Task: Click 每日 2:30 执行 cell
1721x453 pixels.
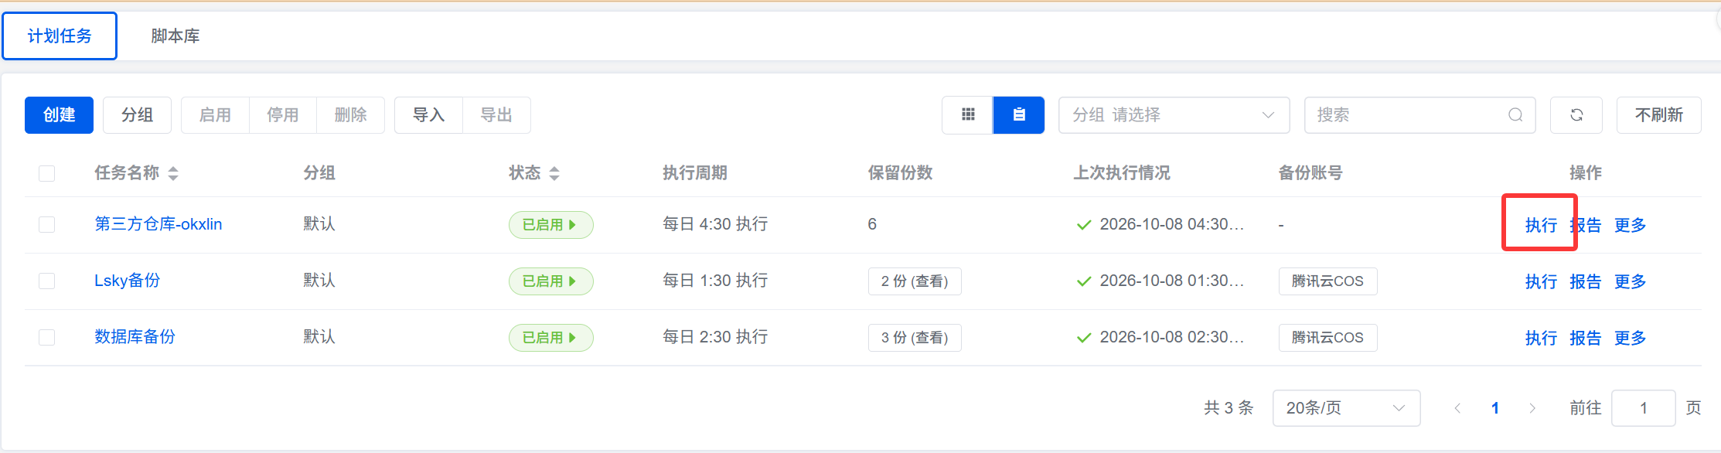Action: pyautogui.click(x=715, y=337)
